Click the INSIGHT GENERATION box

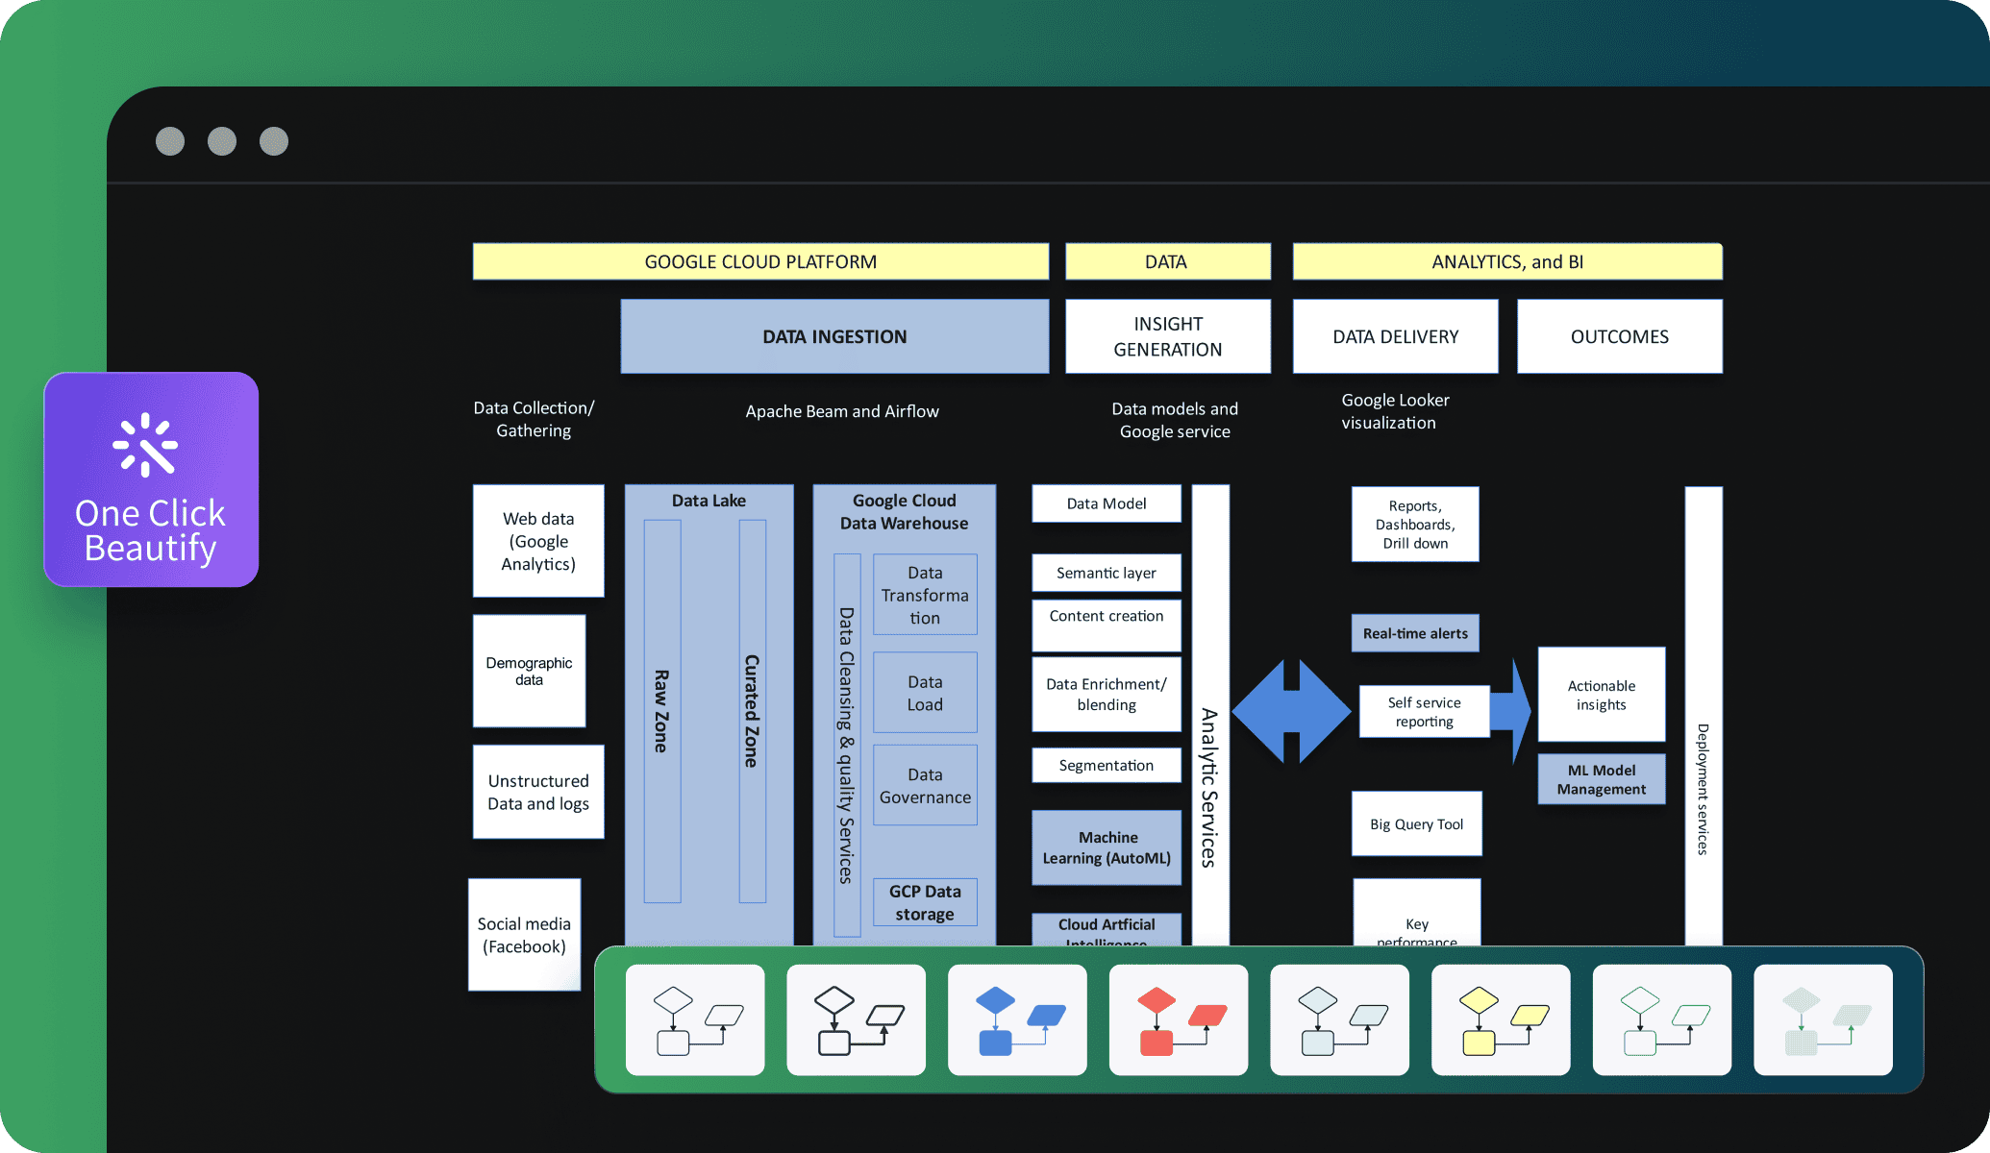click(x=1167, y=336)
